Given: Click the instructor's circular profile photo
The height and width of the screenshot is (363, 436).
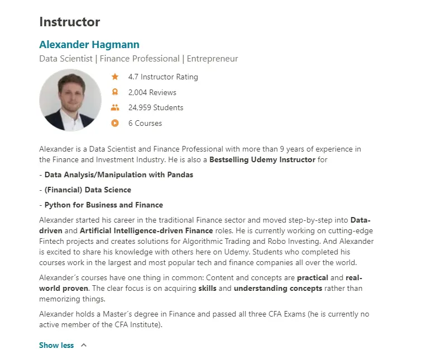Looking at the screenshot, I should coord(70,100).
